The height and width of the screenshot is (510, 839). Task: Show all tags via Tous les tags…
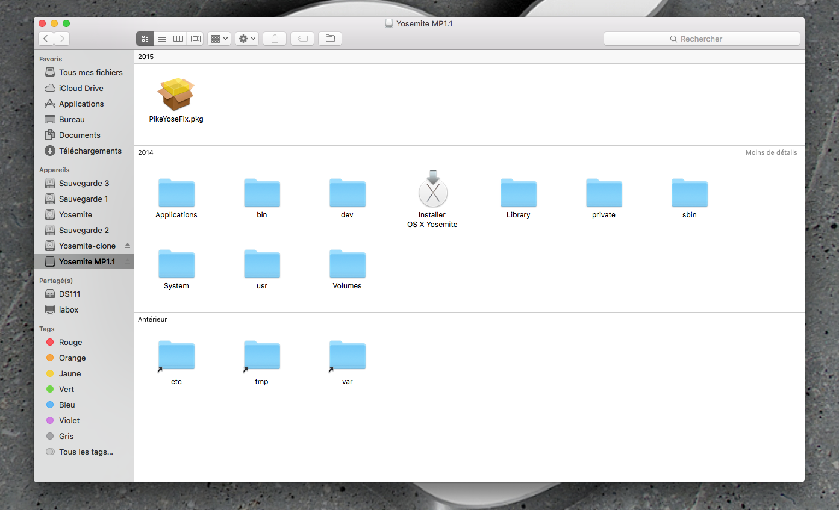(84, 452)
